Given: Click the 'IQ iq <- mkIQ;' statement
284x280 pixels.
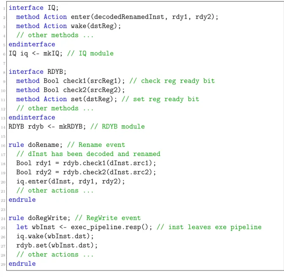Looking at the screenshot, I should pos(35,54).
